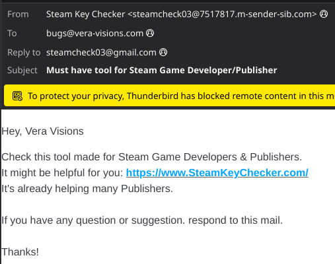The width and height of the screenshot is (335, 264).
Task: Click the blocked remote content icon
Action: click(x=17, y=96)
